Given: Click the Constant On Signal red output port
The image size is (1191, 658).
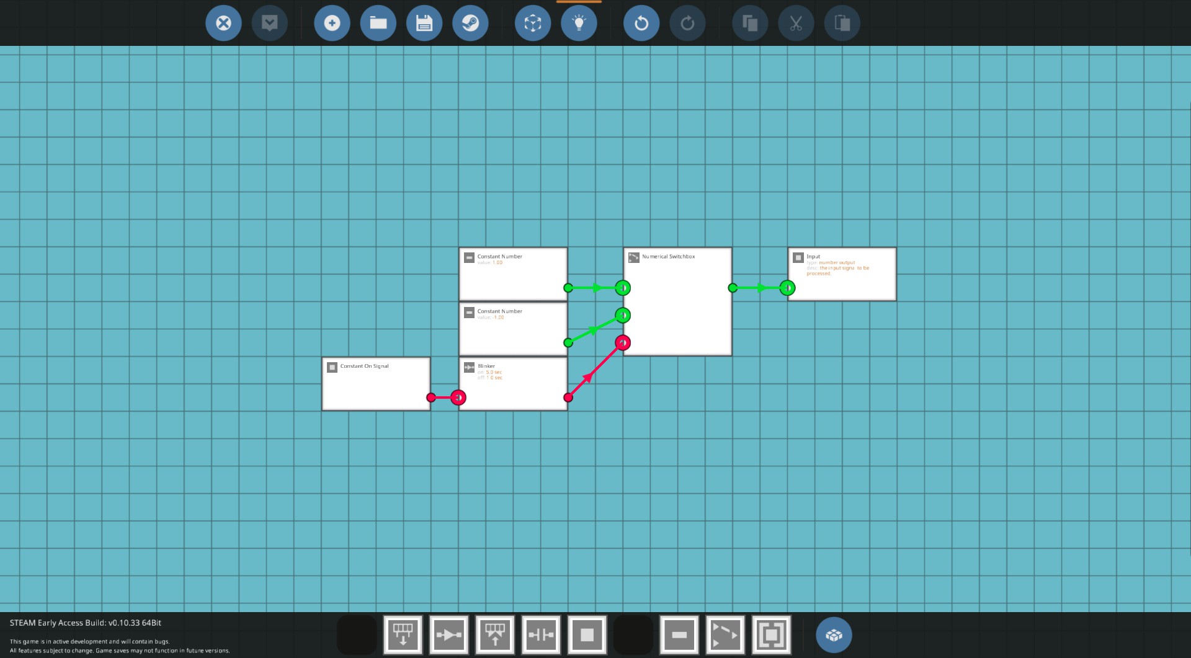Looking at the screenshot, I should 431,398.
